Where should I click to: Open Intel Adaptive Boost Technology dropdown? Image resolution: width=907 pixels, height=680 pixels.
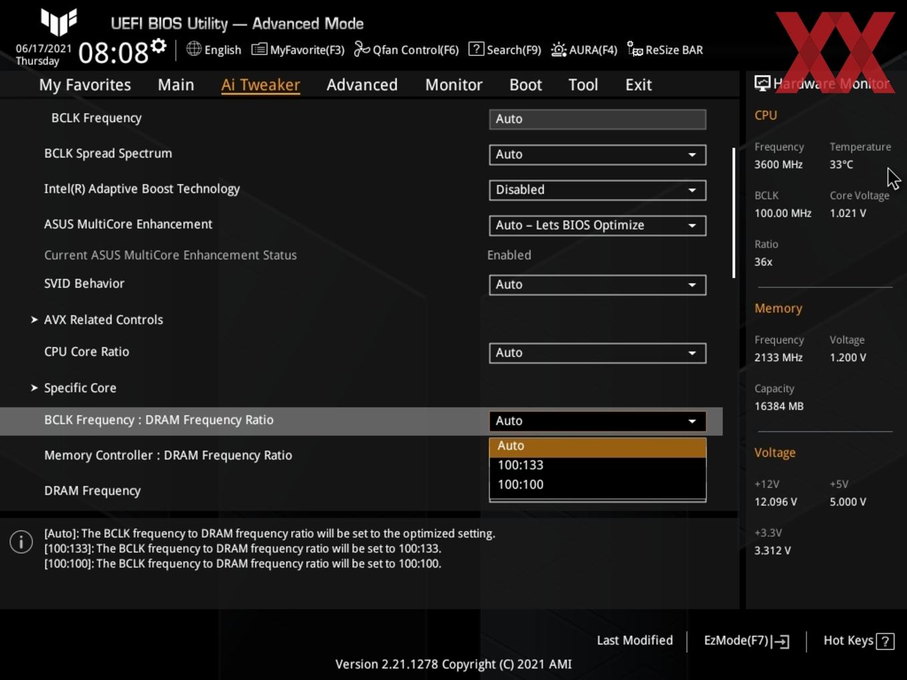point(598,190)
